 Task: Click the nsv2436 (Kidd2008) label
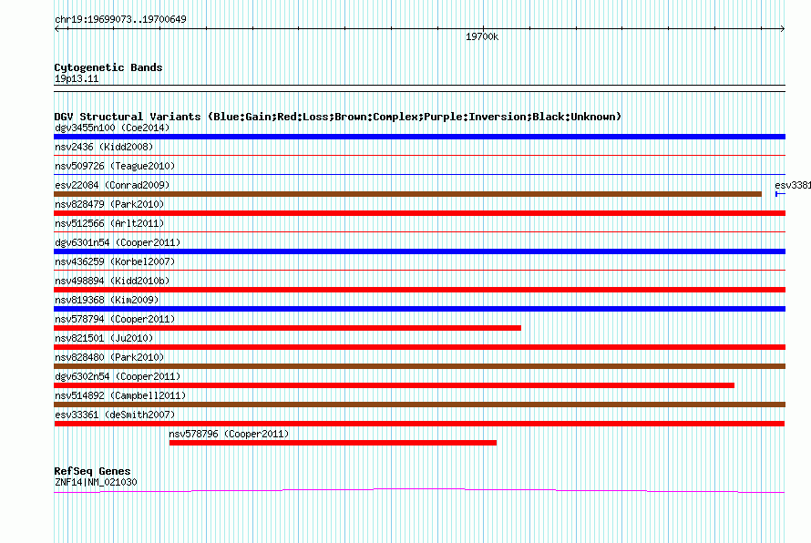(x=104, y=147)
